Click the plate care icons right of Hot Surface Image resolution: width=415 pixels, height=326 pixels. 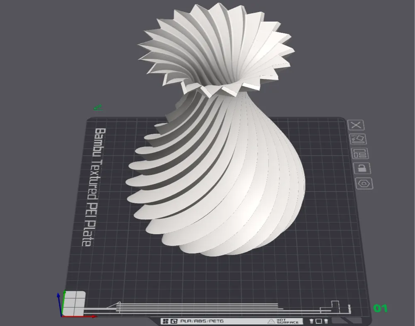point(319,321)
